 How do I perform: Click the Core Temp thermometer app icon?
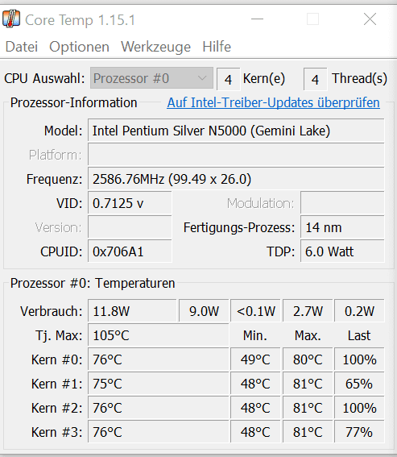11,19
